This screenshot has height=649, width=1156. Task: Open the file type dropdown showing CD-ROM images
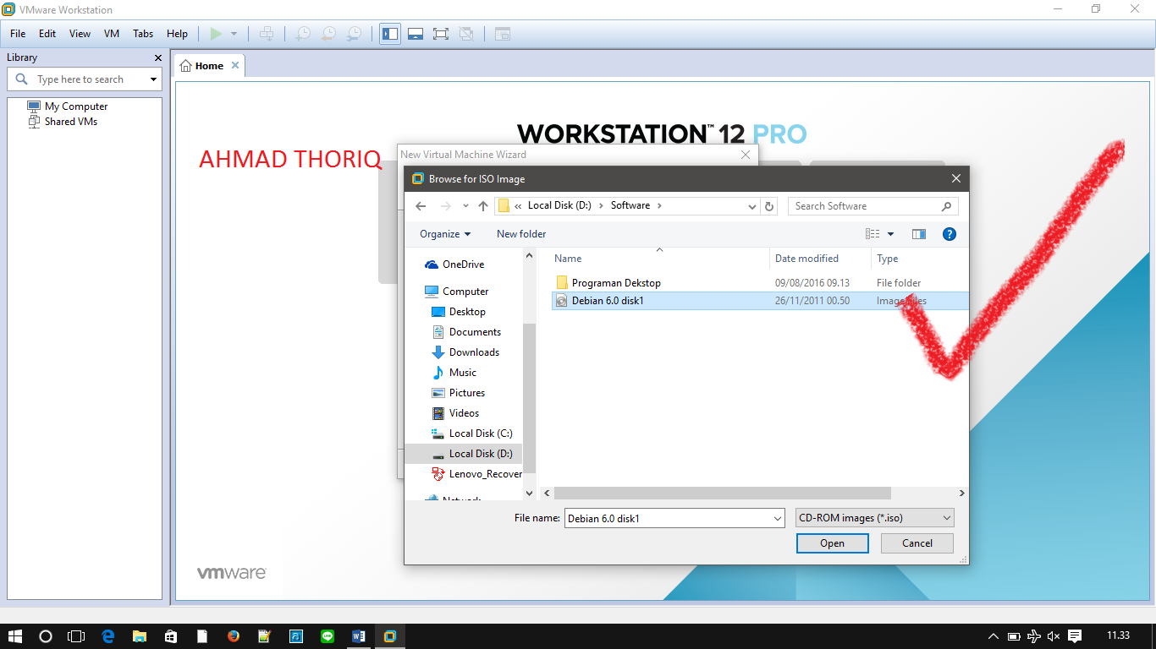click(x=874, y=517)
